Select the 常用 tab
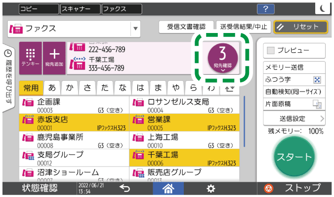The height and width of the screenshot is (197, 334). pyautogui.click(x=31, y=88)
